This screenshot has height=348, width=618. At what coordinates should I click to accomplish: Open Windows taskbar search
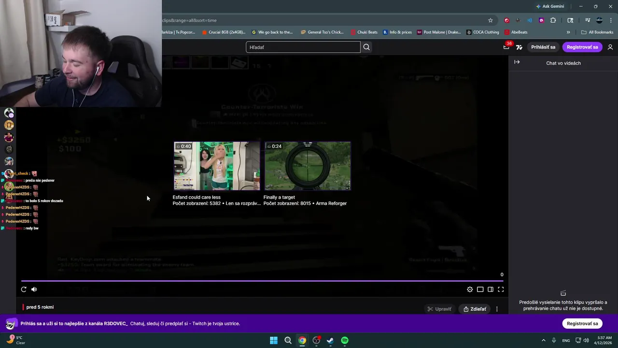pyautogui.click(x=288, y=340)
